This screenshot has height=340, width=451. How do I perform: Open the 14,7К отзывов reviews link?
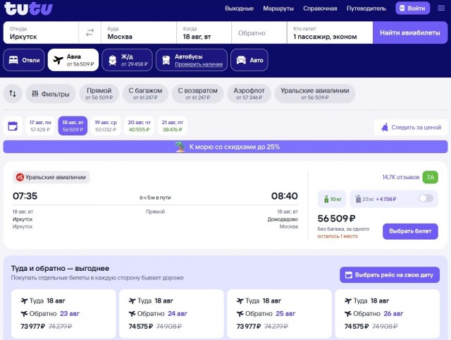(401, 177)
